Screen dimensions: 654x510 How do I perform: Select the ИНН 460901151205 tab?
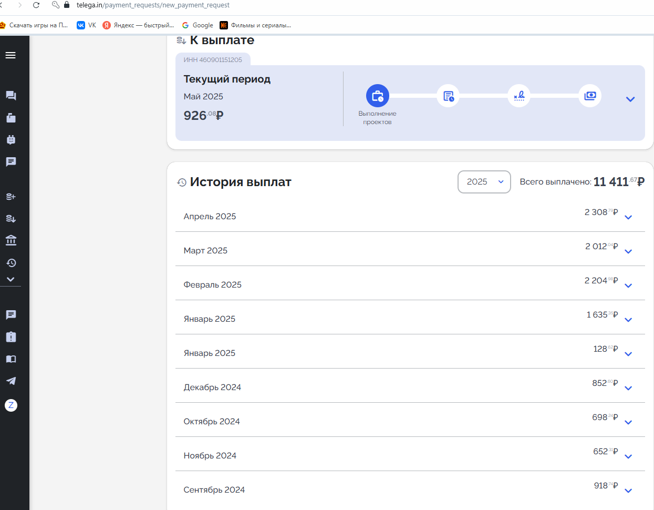(213, 59)
